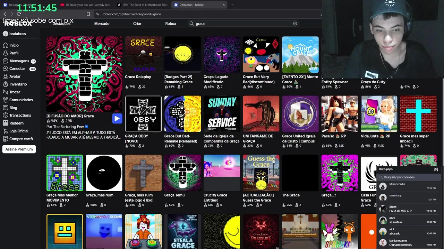Open new browser tab with plus
This screenshot has width=444, height=249.
232,5
